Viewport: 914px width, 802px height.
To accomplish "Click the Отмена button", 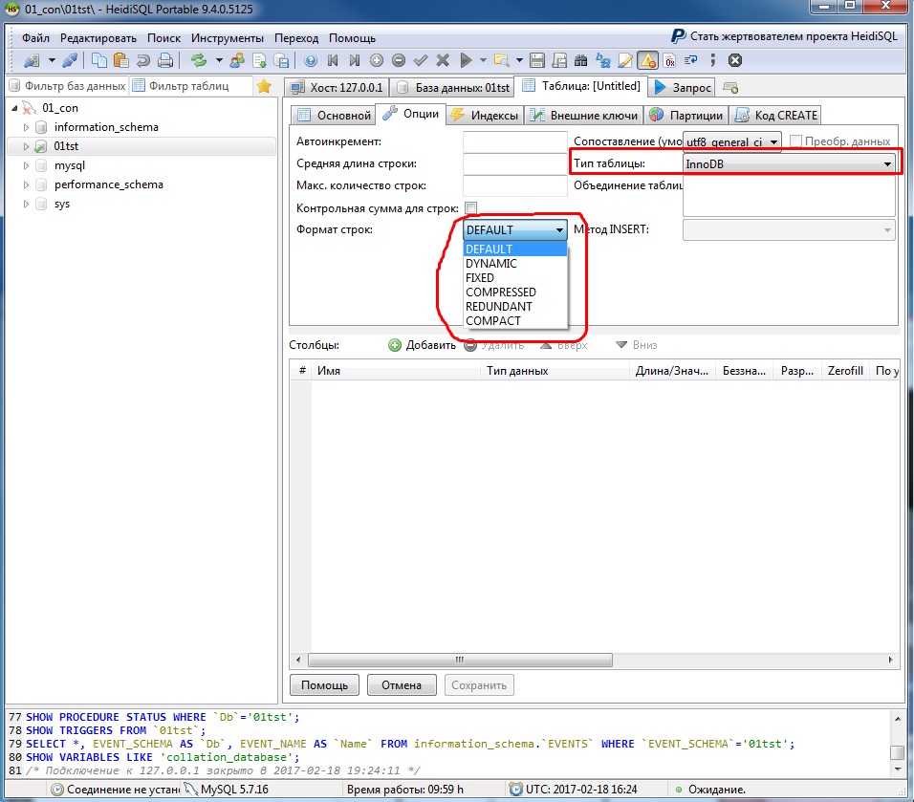I will click(x=402, y=685).
